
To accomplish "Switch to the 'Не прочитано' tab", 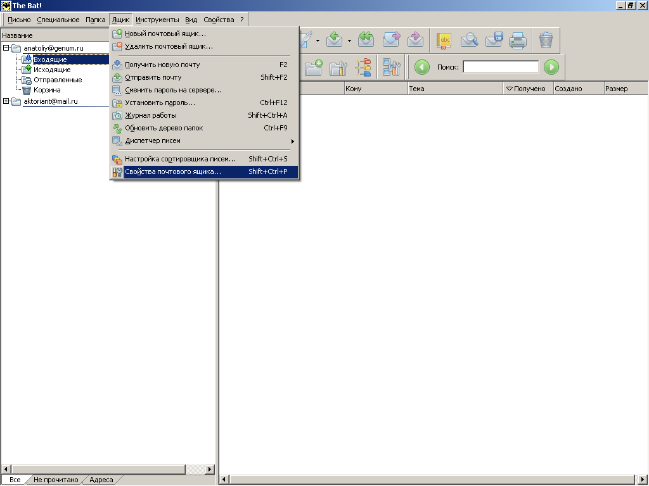I will point(56,480).
